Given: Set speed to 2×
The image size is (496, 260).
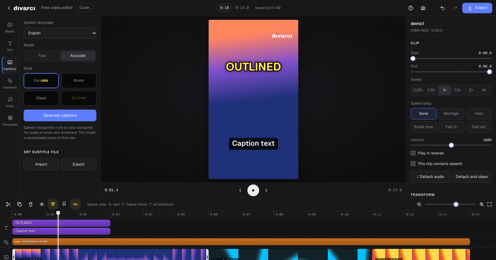Looking at the screenshot, I should point(471,90).
